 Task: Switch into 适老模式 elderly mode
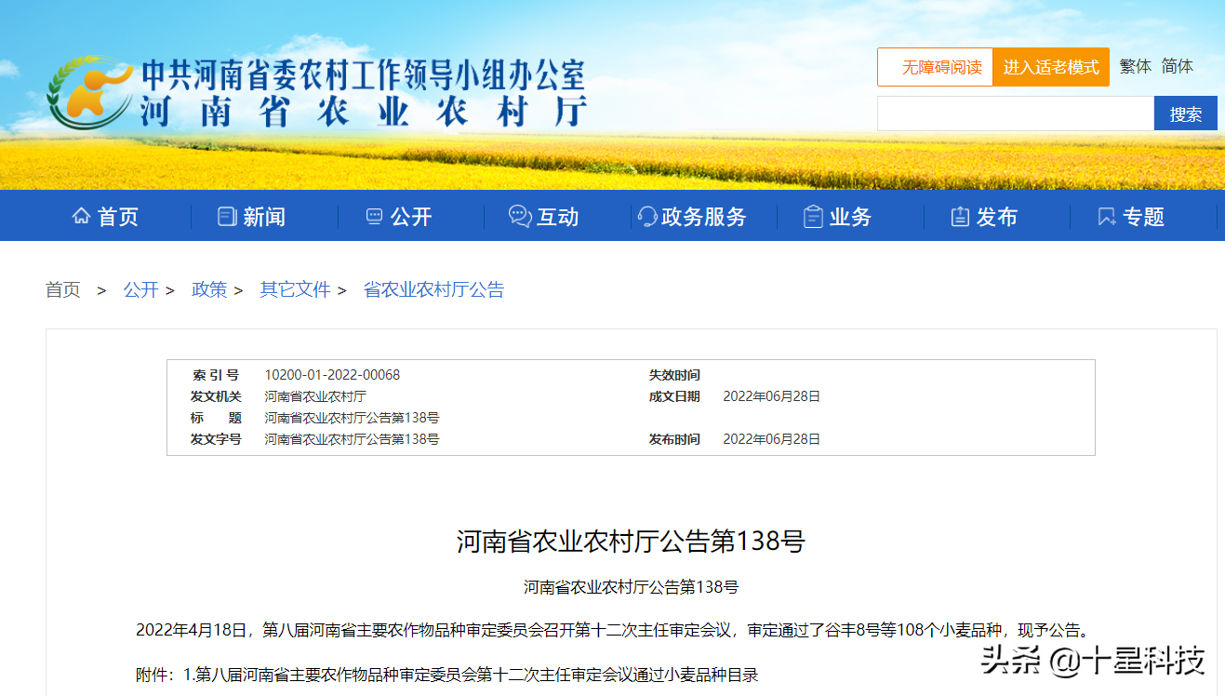pos(1051,66)
